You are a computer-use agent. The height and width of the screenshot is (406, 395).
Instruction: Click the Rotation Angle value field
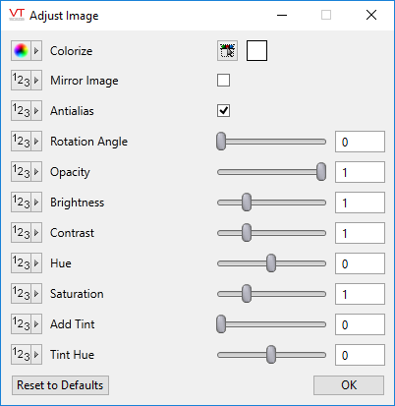[360, 142]
